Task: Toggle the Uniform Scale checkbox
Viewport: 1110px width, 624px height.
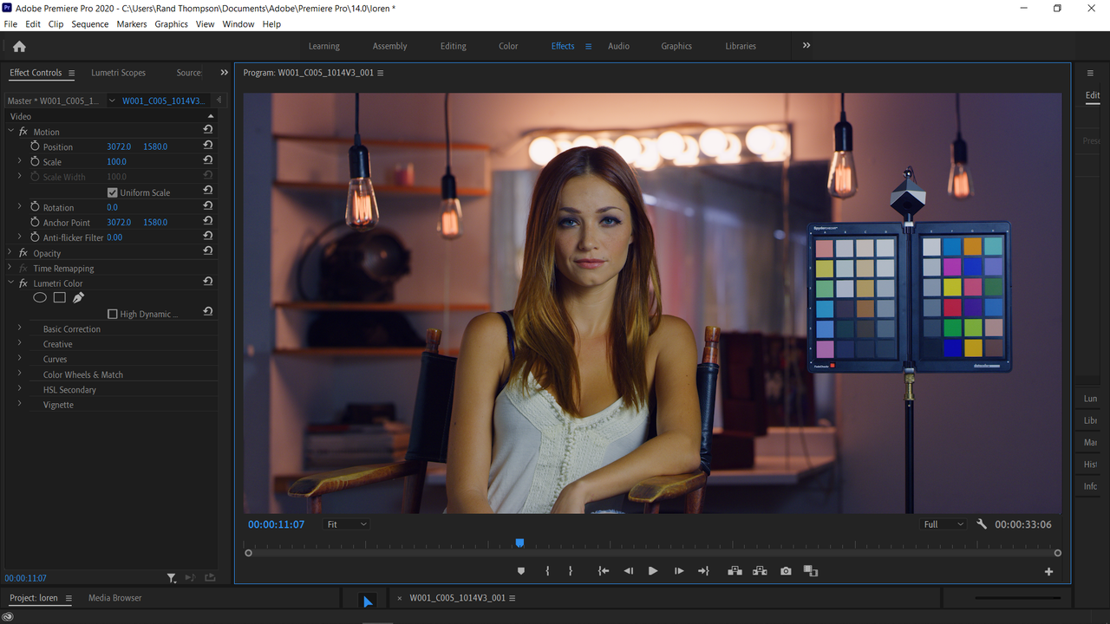Action: (112, 192)
